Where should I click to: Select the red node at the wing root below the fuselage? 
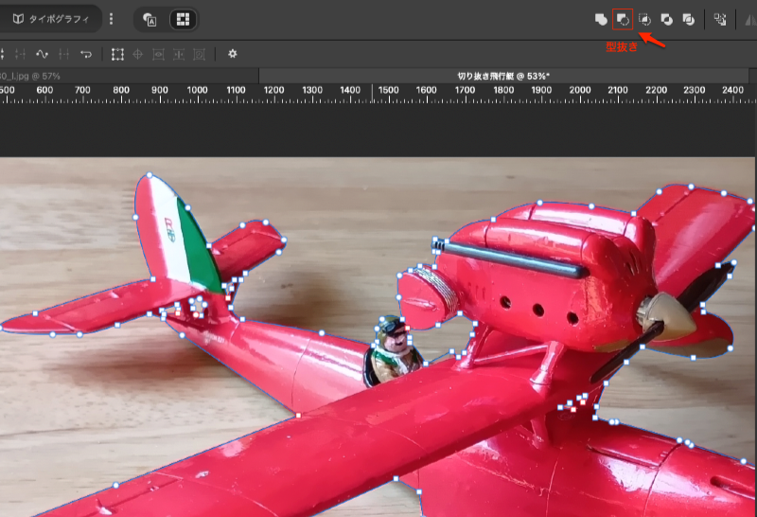[298, 416]
